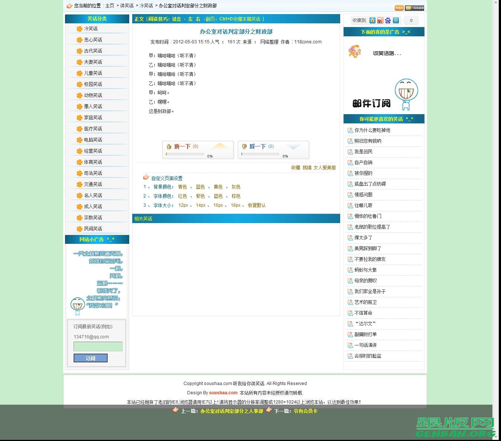Share to QQ bookmarks via star icon
Viewport: 501px width, 441px height.
tap(372, 20)
